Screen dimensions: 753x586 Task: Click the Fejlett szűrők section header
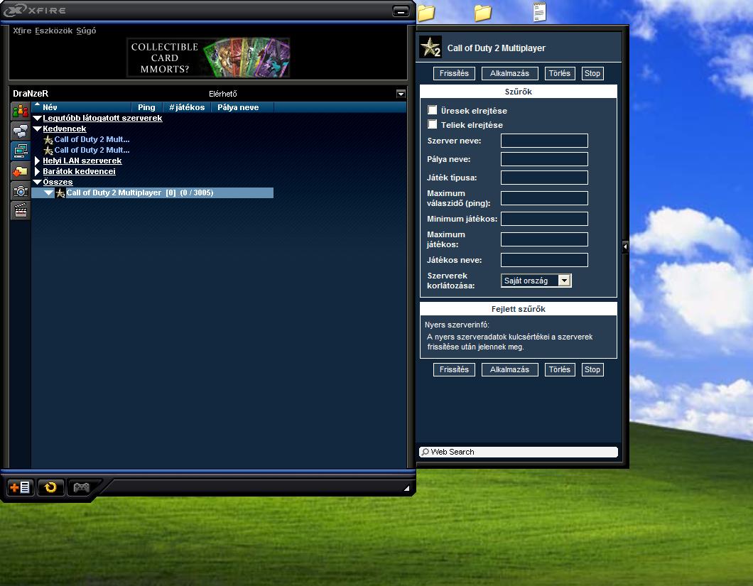pyautogui.click(x=518, y=309)
